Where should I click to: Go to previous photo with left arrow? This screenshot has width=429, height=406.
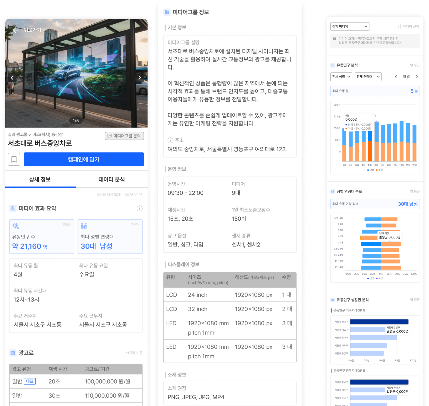pyautogui.click(x=12, y=77)
